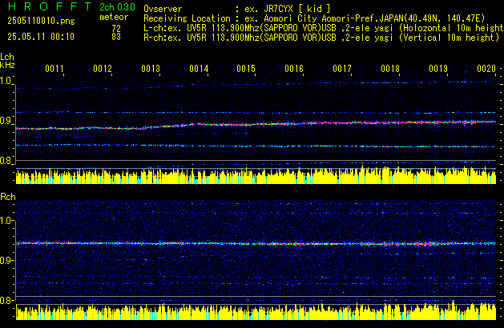Click the Lch 1.0 frequency axis label

(6, 81)
